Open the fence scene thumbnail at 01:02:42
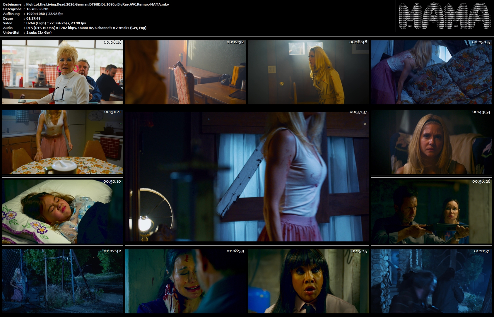This screenshot has height=317, width=494. point(62,281)
